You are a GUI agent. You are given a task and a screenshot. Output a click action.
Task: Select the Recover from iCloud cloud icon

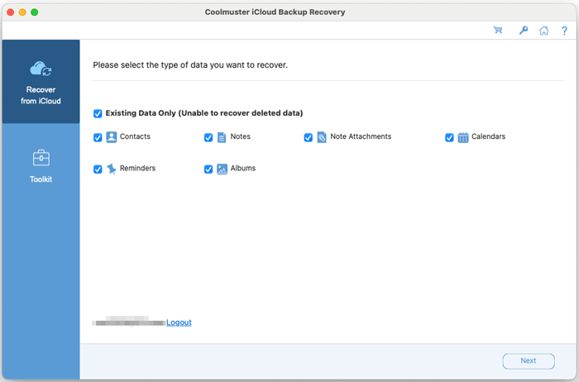pyautogui.click(x=41, y=69)
